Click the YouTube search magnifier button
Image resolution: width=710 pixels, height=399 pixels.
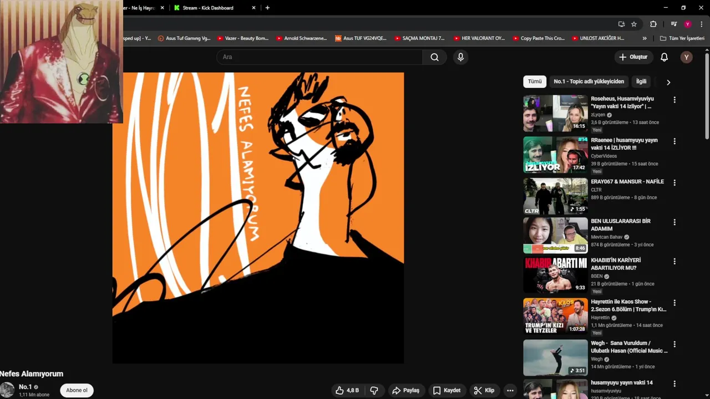[x=435, y=57]
